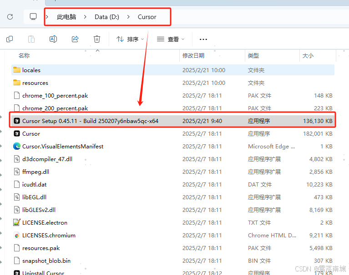The image size is (349, 275).
Task: Select resources.pak file name
Action: click(41, 248)
